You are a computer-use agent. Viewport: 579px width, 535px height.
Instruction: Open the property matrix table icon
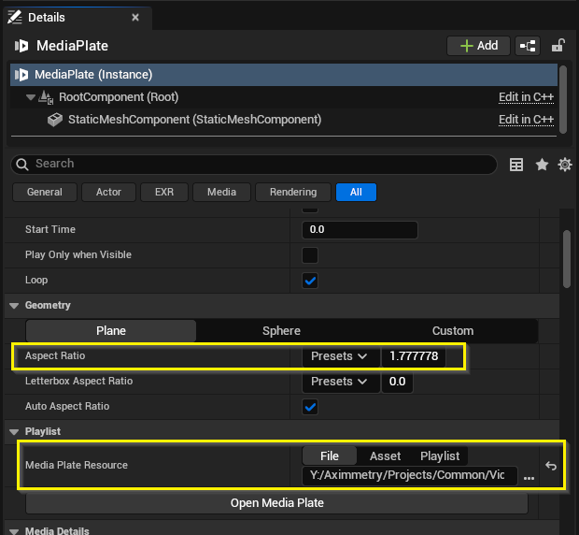click(x=516, y=165)
